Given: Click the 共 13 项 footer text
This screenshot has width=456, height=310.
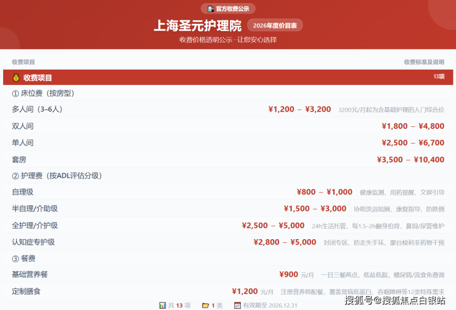Looking at the screenshot, I should pyautogui.click(x=179, y=305).
